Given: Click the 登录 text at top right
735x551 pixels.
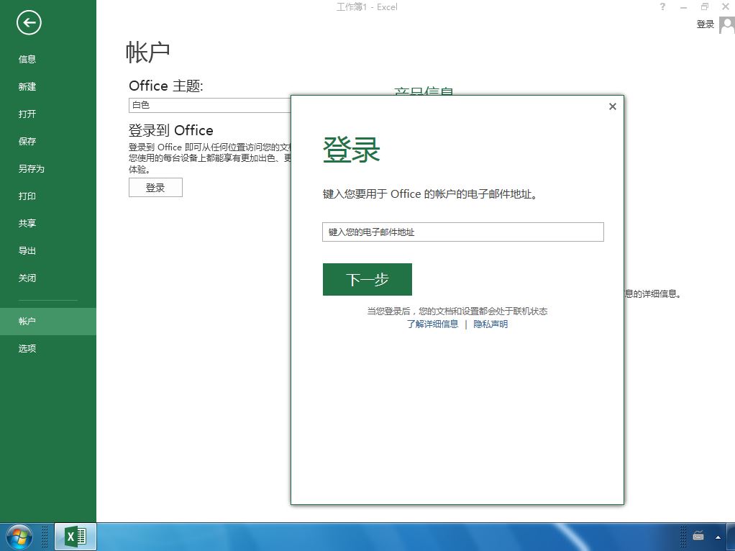Looking at the screenshot, I should [705, 24].
